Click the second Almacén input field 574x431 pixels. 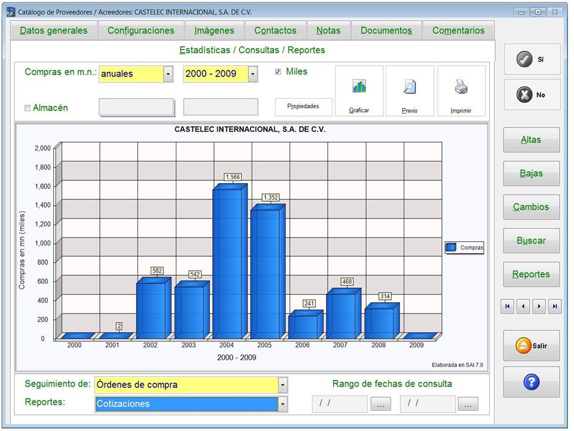click(221, 107)
